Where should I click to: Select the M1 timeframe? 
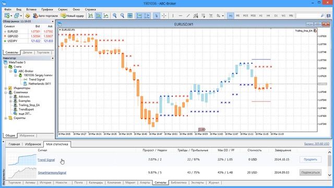231,16
